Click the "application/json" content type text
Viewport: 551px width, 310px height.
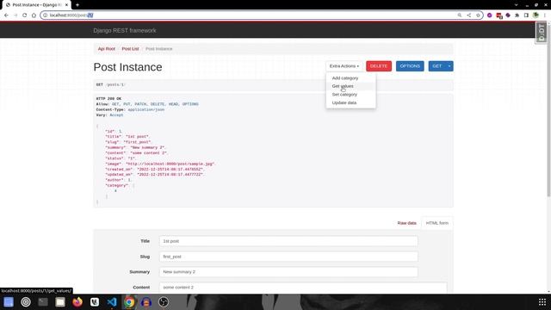click(x=145, y=109)
